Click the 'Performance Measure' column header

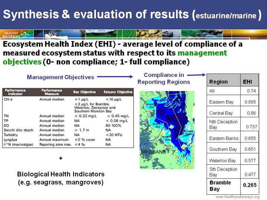(52, 92)
